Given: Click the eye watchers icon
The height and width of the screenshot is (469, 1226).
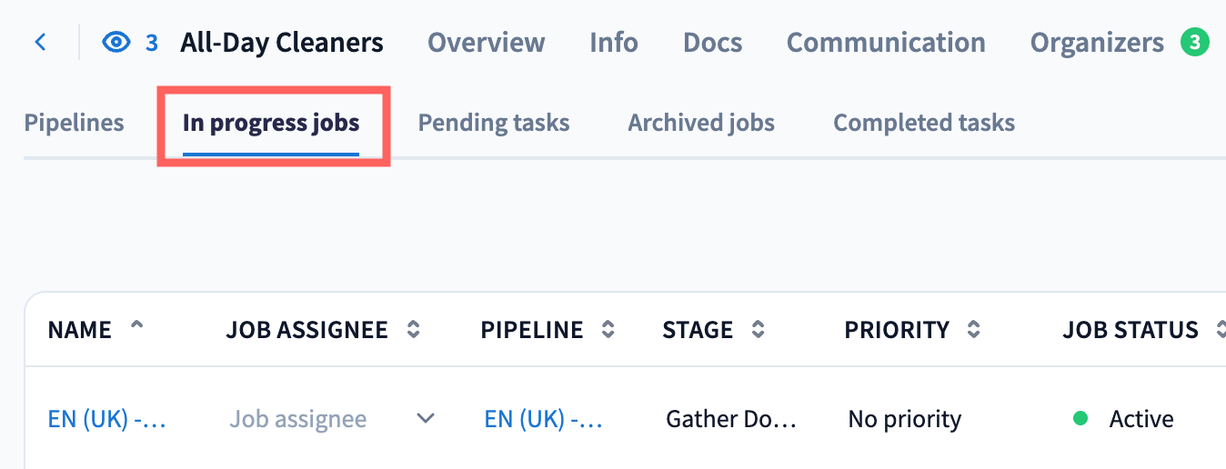Looking at the screenshot, I should 116,43.
